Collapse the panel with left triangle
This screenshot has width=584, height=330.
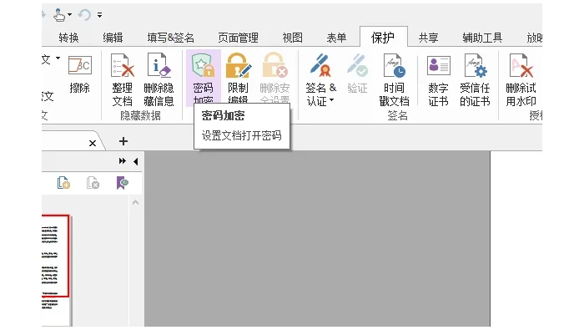(135, 161)
